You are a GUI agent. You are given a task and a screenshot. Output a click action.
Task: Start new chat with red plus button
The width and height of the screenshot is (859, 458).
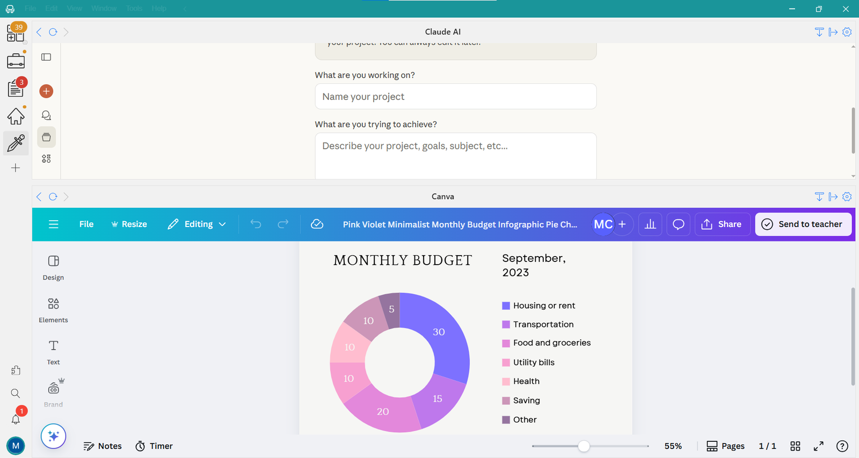(46, 91)
